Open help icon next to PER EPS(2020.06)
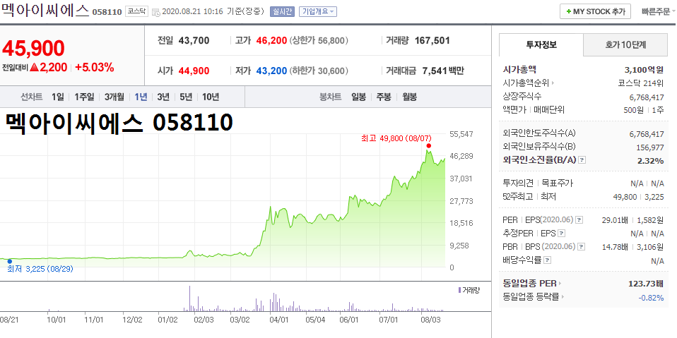 pos(579,220)
